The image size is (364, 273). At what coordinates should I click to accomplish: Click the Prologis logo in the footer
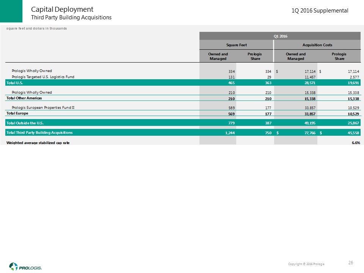[26, 266]
